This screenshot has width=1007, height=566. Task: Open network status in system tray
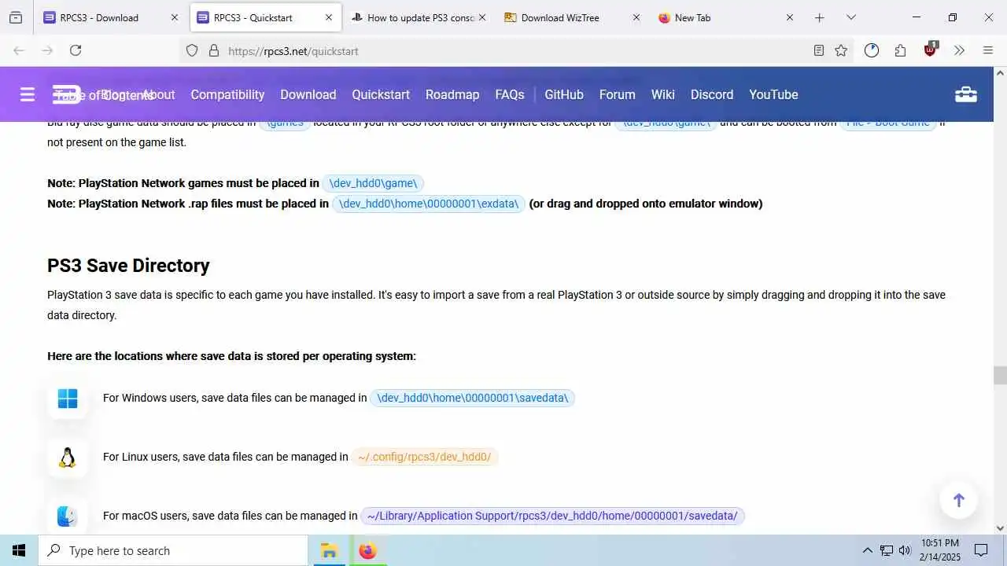(x=887, y=550)
